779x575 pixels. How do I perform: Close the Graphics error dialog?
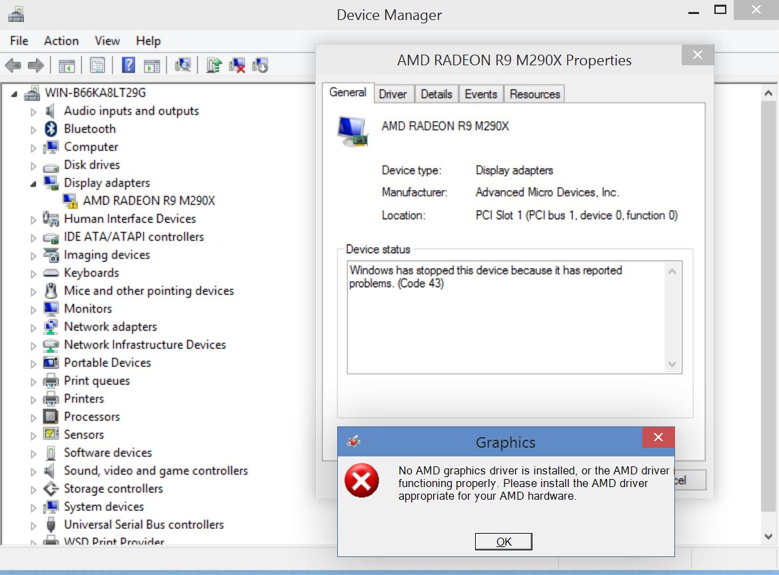[658, 437]
